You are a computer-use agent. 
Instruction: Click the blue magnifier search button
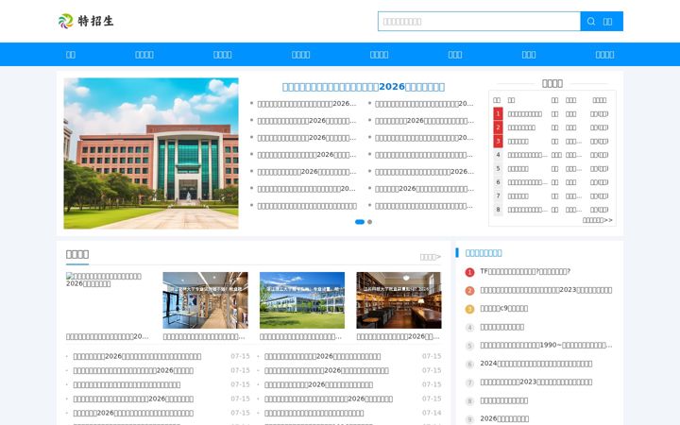(x=602, y=21)
